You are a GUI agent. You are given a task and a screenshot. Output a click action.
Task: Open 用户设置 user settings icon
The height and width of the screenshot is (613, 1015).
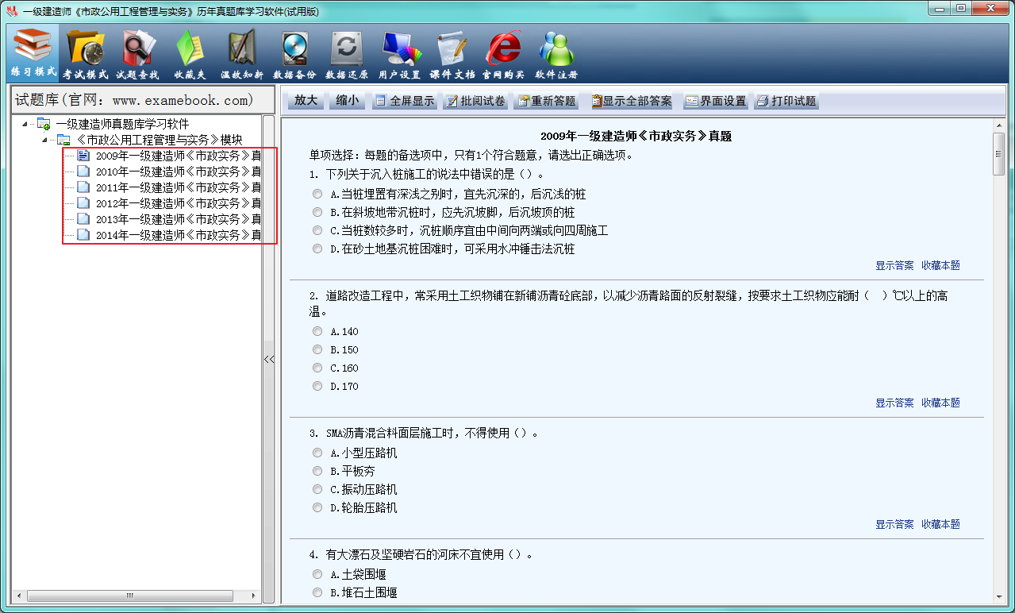click(399, 54)
